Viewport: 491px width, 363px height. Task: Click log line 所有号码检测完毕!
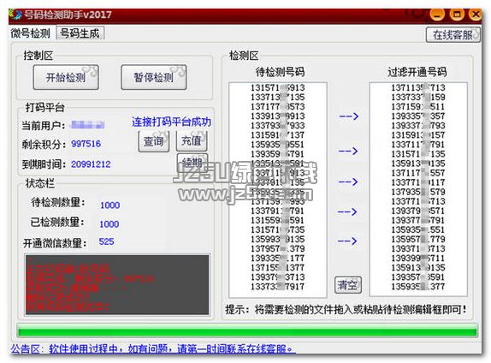[68, 306]
